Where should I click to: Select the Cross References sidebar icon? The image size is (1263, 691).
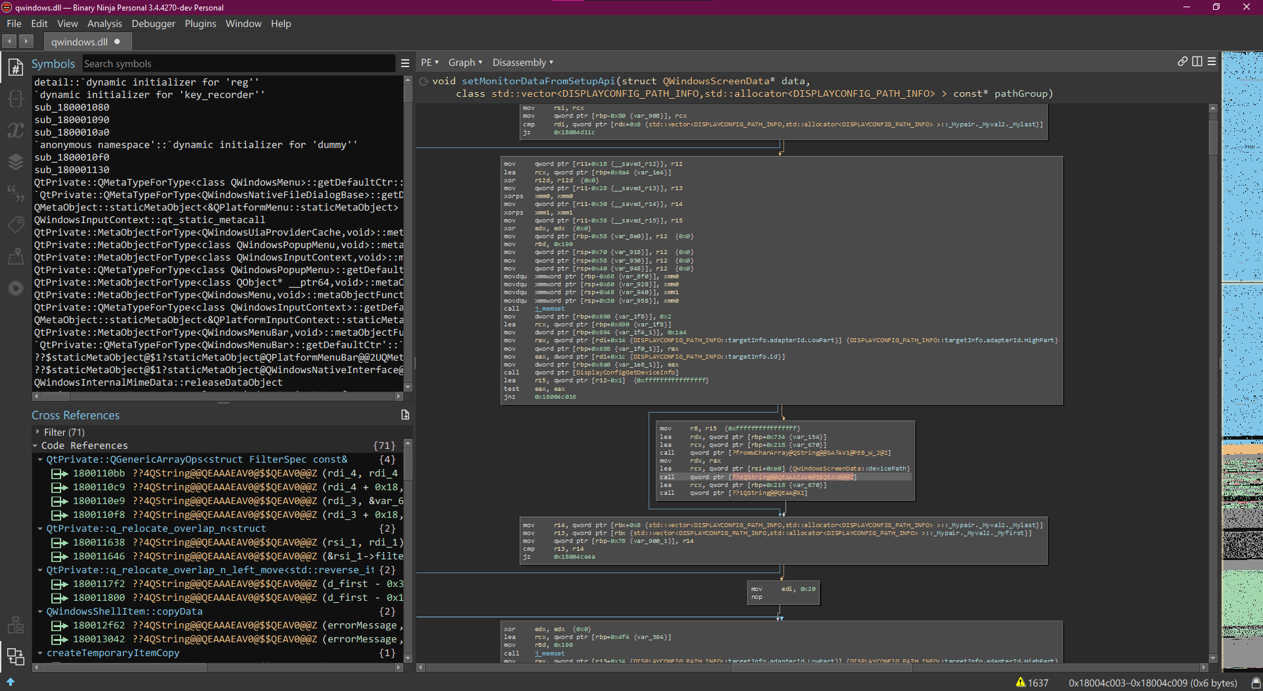[x=15, y=656]
